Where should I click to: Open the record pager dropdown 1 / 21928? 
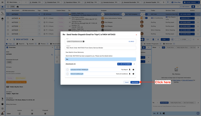(x=189, y=39)
